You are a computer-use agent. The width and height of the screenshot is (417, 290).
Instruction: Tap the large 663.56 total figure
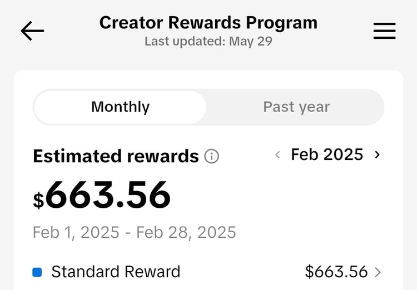click(108, 196)
